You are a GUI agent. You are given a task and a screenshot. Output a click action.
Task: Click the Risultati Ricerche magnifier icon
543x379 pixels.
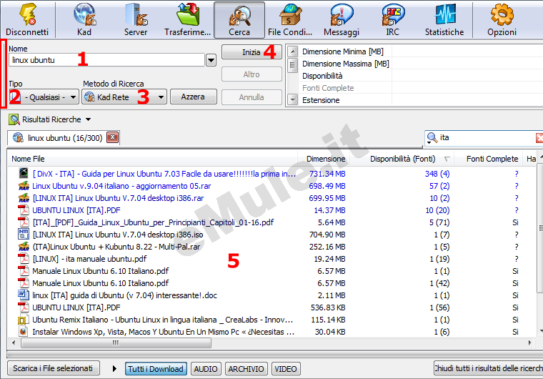[x=14, y=119]
